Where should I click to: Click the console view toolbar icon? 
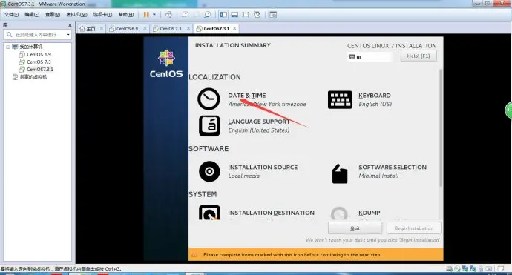[273, 14]
